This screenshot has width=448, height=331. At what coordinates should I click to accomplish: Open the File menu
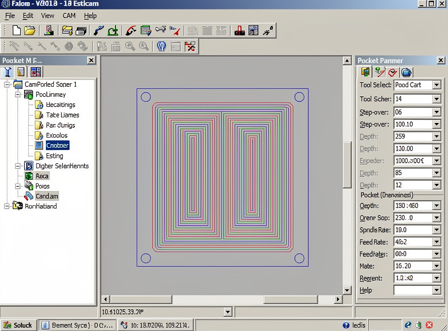[10, 16]
